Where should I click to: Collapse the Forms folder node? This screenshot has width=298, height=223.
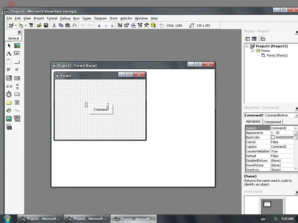pos(252,51)
